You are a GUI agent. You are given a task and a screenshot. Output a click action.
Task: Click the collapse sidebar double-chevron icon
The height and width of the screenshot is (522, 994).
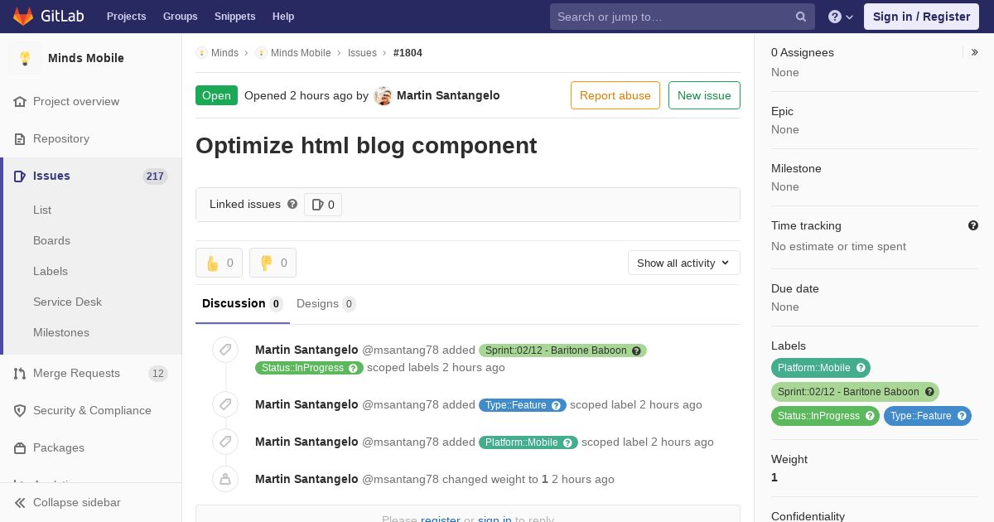coord(20,502)
